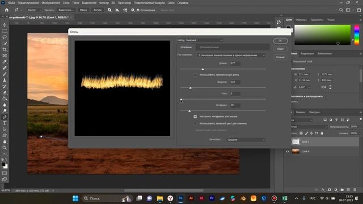363x204 pixels.
Task: Open the quality dropdown
Action: pyautogui.click(x=246, y=140)
